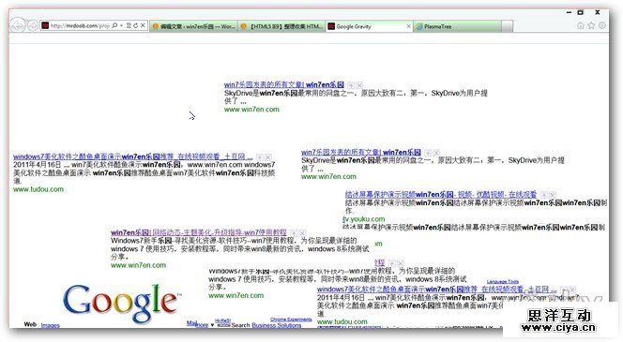The height and width of the screenshot is (342, 623).
Task: Open the Business Solutions link
Action: click(x=276, y=325)
